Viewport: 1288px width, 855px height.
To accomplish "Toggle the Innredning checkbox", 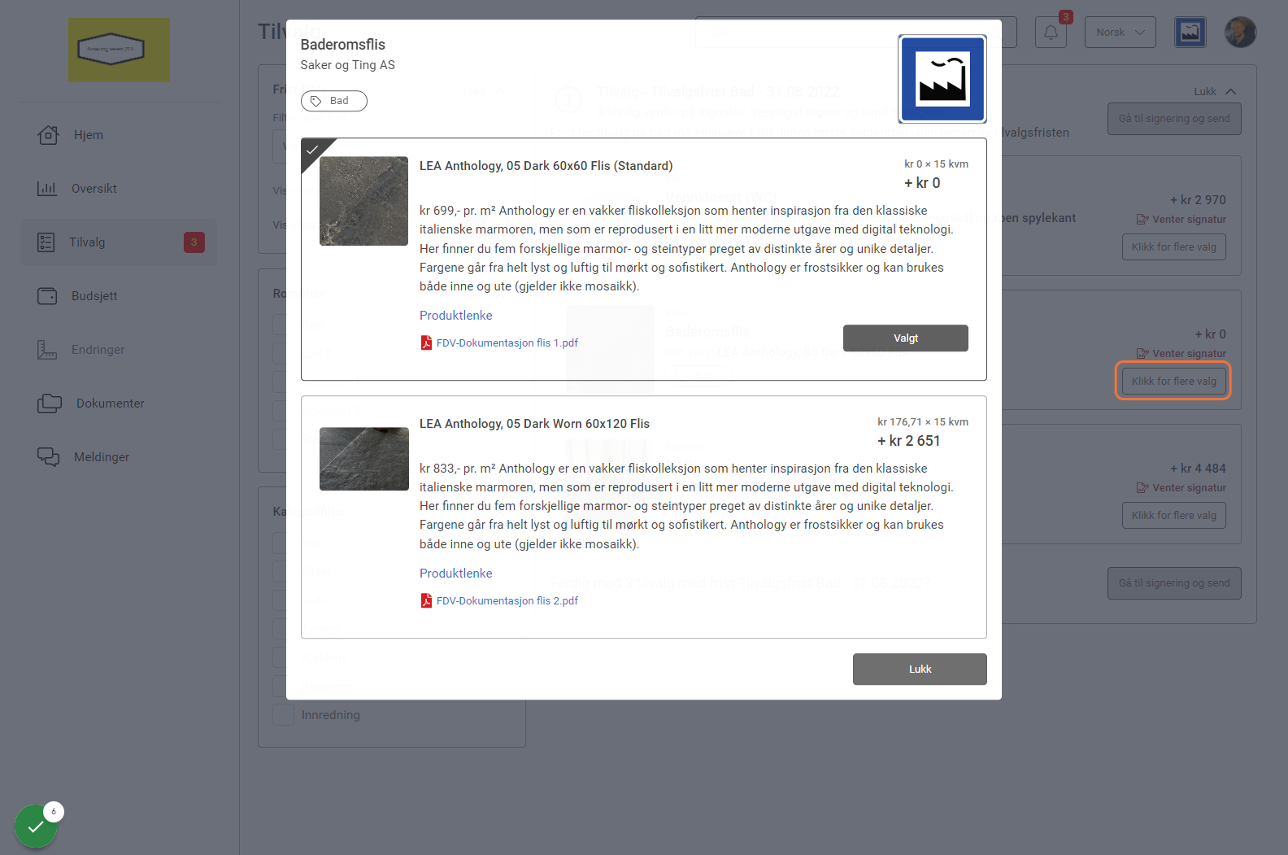I will (x=283, y=715).
